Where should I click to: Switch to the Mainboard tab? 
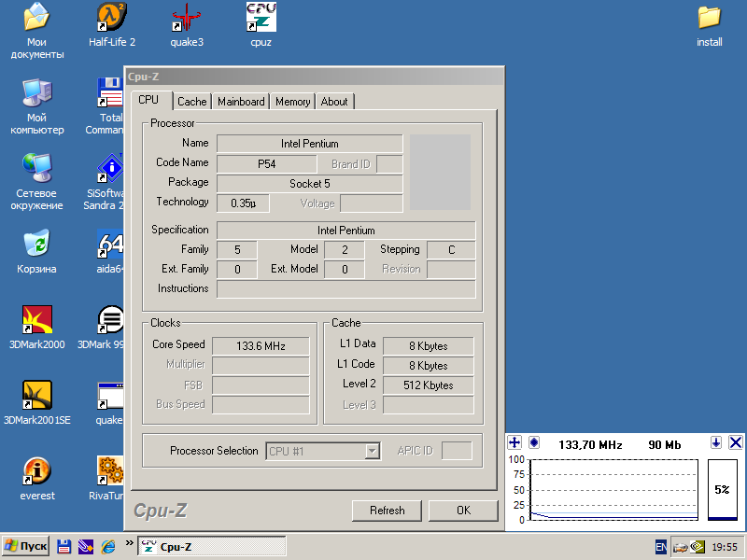(x=241, y=102)
